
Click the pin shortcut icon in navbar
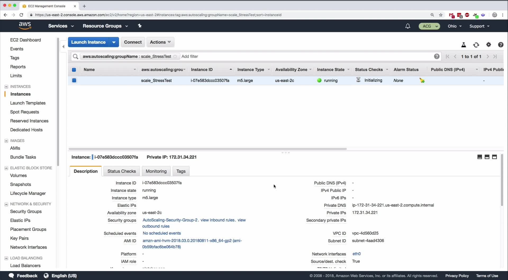click(x=140, y=26)
